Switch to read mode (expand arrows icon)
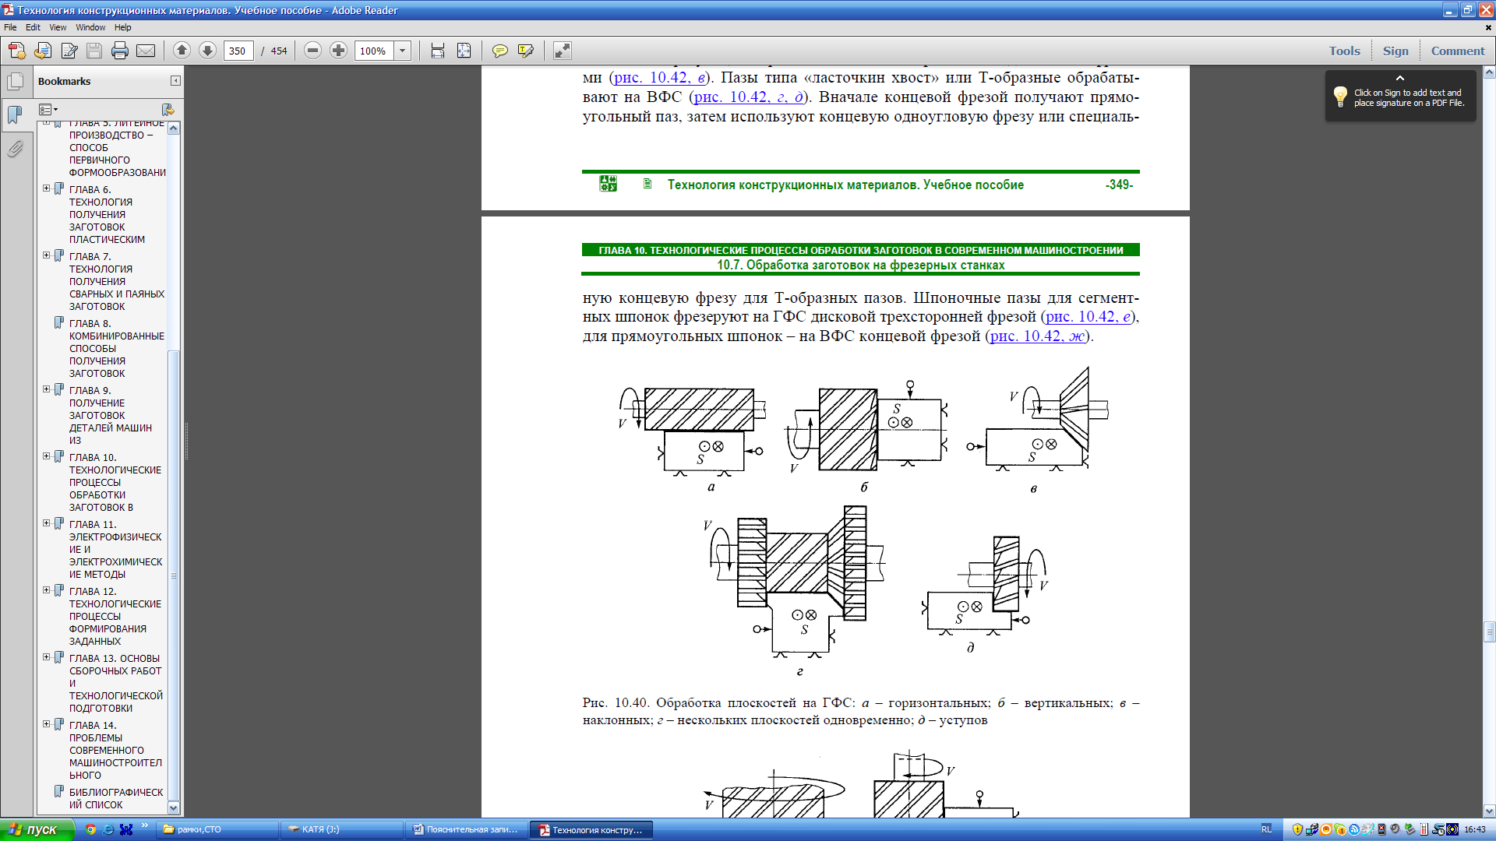1496x841 pixels. pos(562,51)
